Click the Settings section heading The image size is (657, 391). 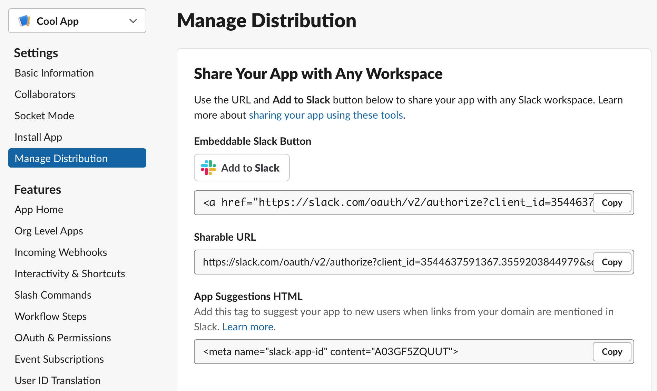click(x=36, y=53)
